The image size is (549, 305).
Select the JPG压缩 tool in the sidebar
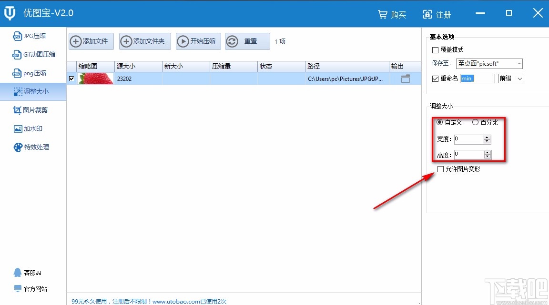[x=32, y=36]
